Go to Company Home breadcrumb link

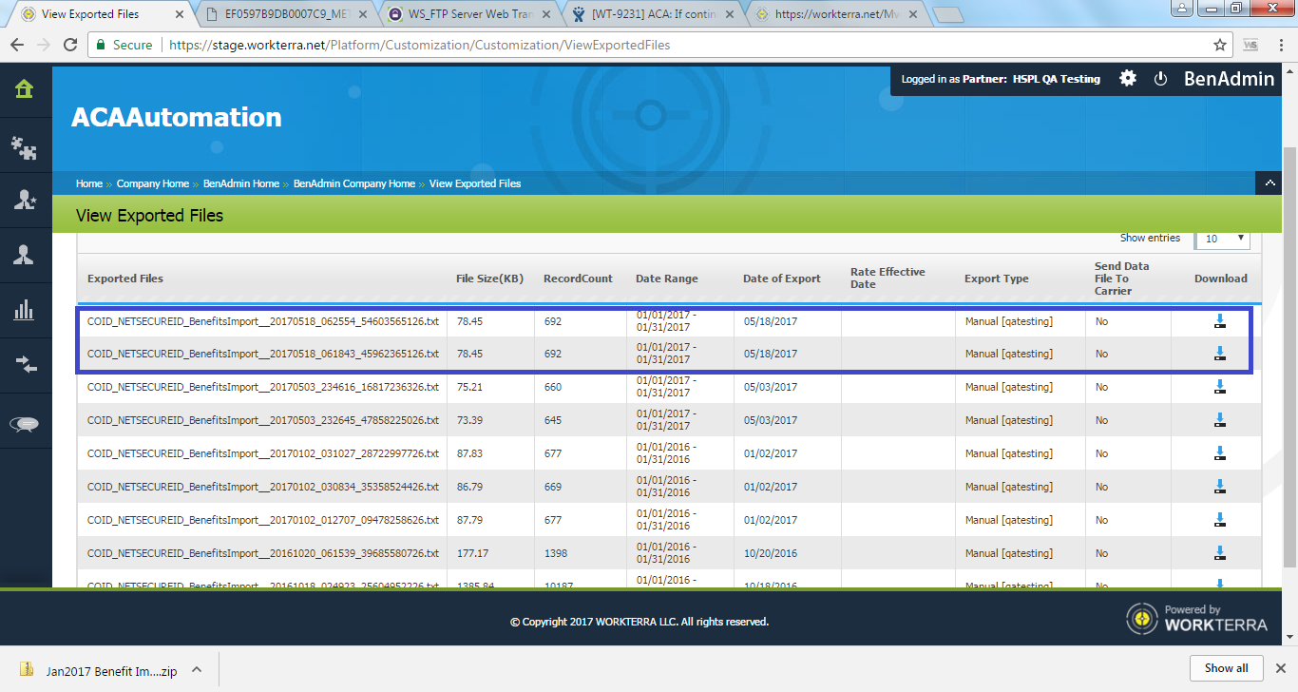[153, 183]
